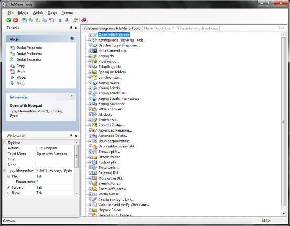290x226 pixels.
Task: Collapse the Typy Elementów property node
Action: tap(5, 171)
